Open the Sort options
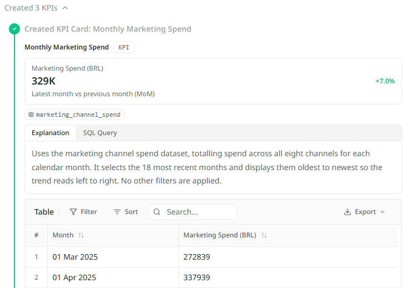Screen dimensions: 417x288 [x=126, y=212]
